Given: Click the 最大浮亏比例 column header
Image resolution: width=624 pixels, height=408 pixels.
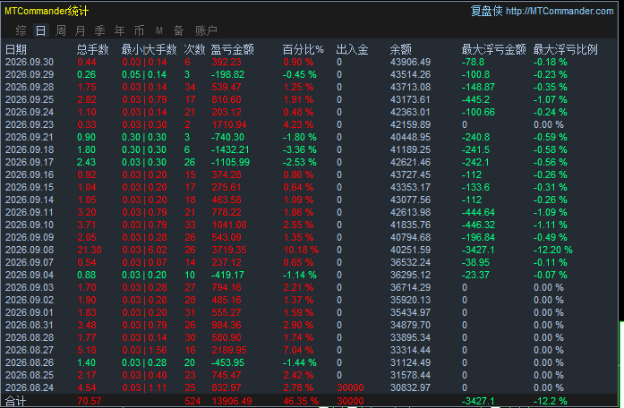Looking at the screenshot, I should (x=566, y=49).
